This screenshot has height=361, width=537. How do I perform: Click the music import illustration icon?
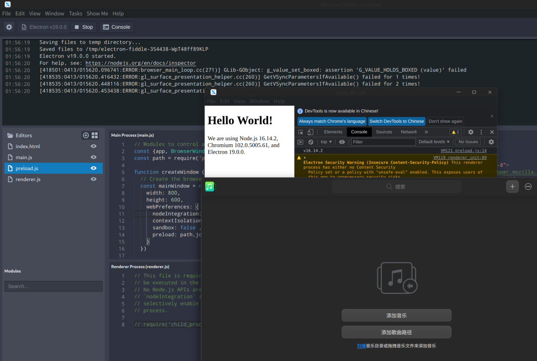click(x=397, y=278)
